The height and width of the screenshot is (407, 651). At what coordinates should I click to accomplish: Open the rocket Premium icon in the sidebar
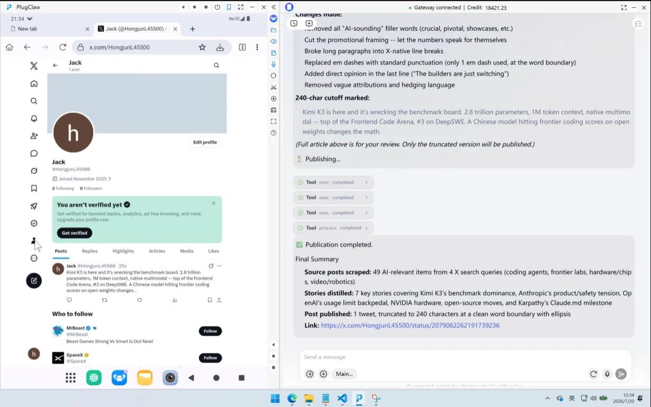[x=34, y=206]
